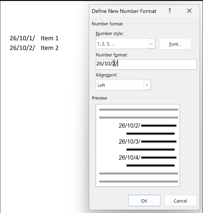Image resolution: width=203 pixels, height=213 pixels.
Task: Open dialog help question mark icon
Action: [x=169, y=11]
